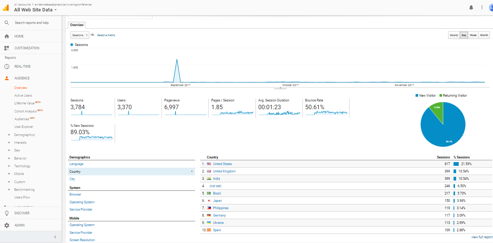Click the Customization dashboard icon
493x243 pixels.
pyautogui.click(x=7, y=48)
